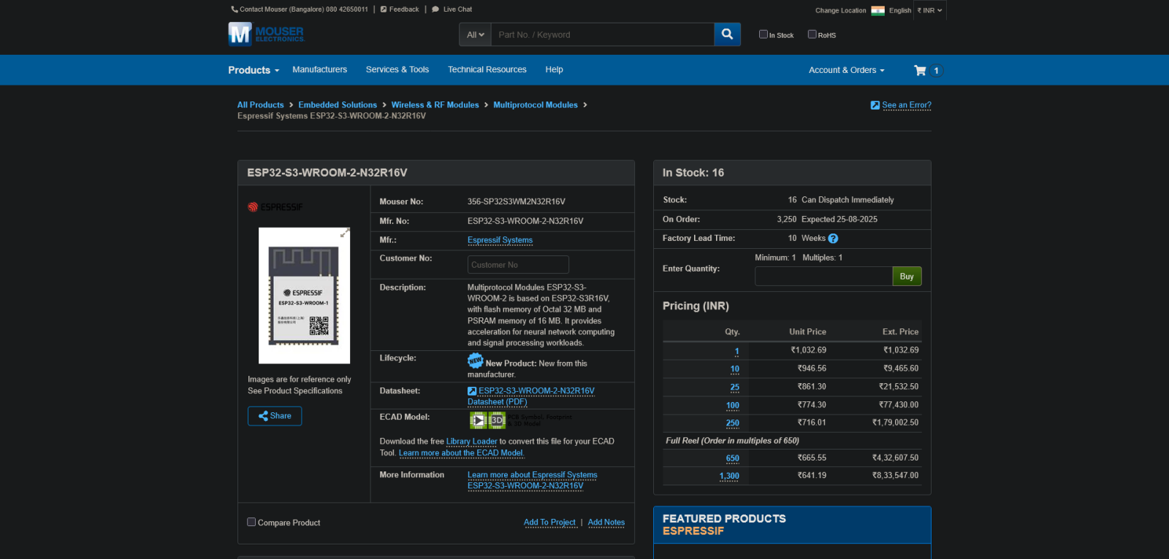Open the ECAD model play icon

(479, 420)
